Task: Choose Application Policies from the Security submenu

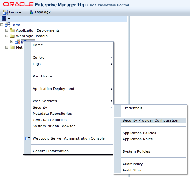Action: [139, 133]
